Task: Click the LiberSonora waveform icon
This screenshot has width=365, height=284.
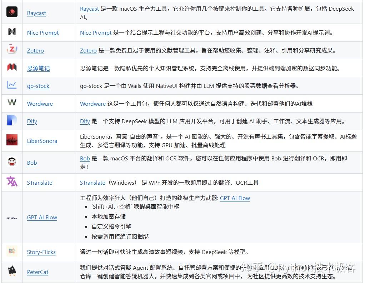Action: coord(12,140)
